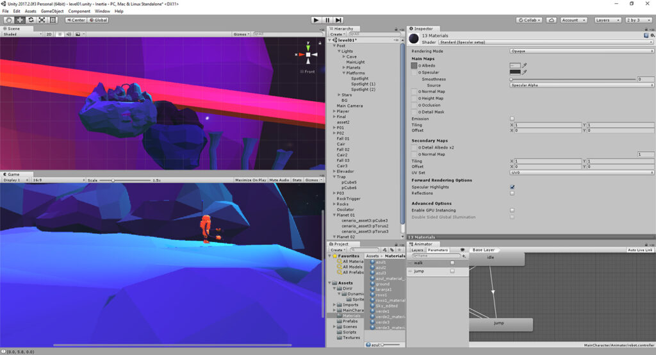Open the cloud services icon
The width and height of the screenshot is (656, 355).
[551, 20]
